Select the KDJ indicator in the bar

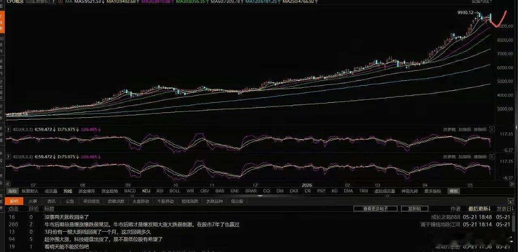[146, 191]
